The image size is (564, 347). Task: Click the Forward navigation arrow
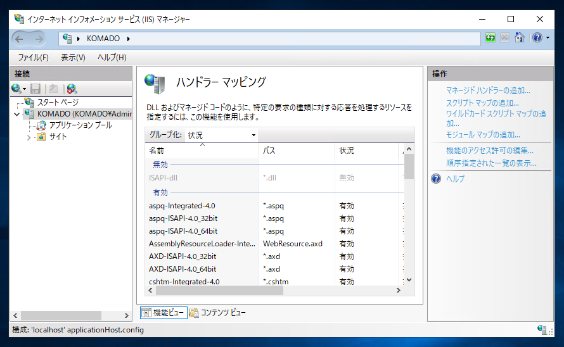click(39, 39)
